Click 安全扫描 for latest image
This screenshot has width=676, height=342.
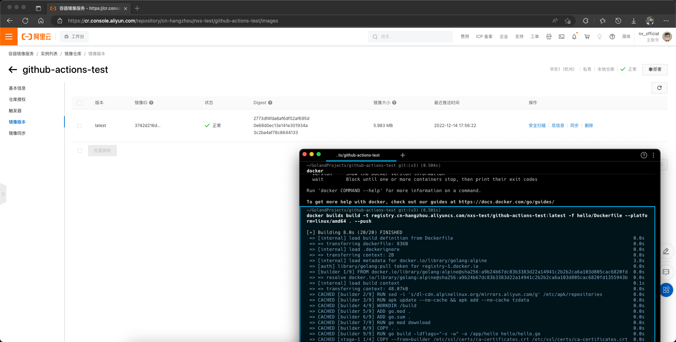click(537, 126)
